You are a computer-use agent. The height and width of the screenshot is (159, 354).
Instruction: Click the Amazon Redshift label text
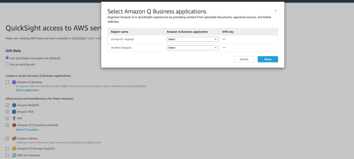pos(28,105)
